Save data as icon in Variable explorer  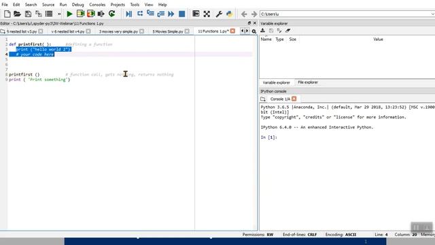[271, 31]
